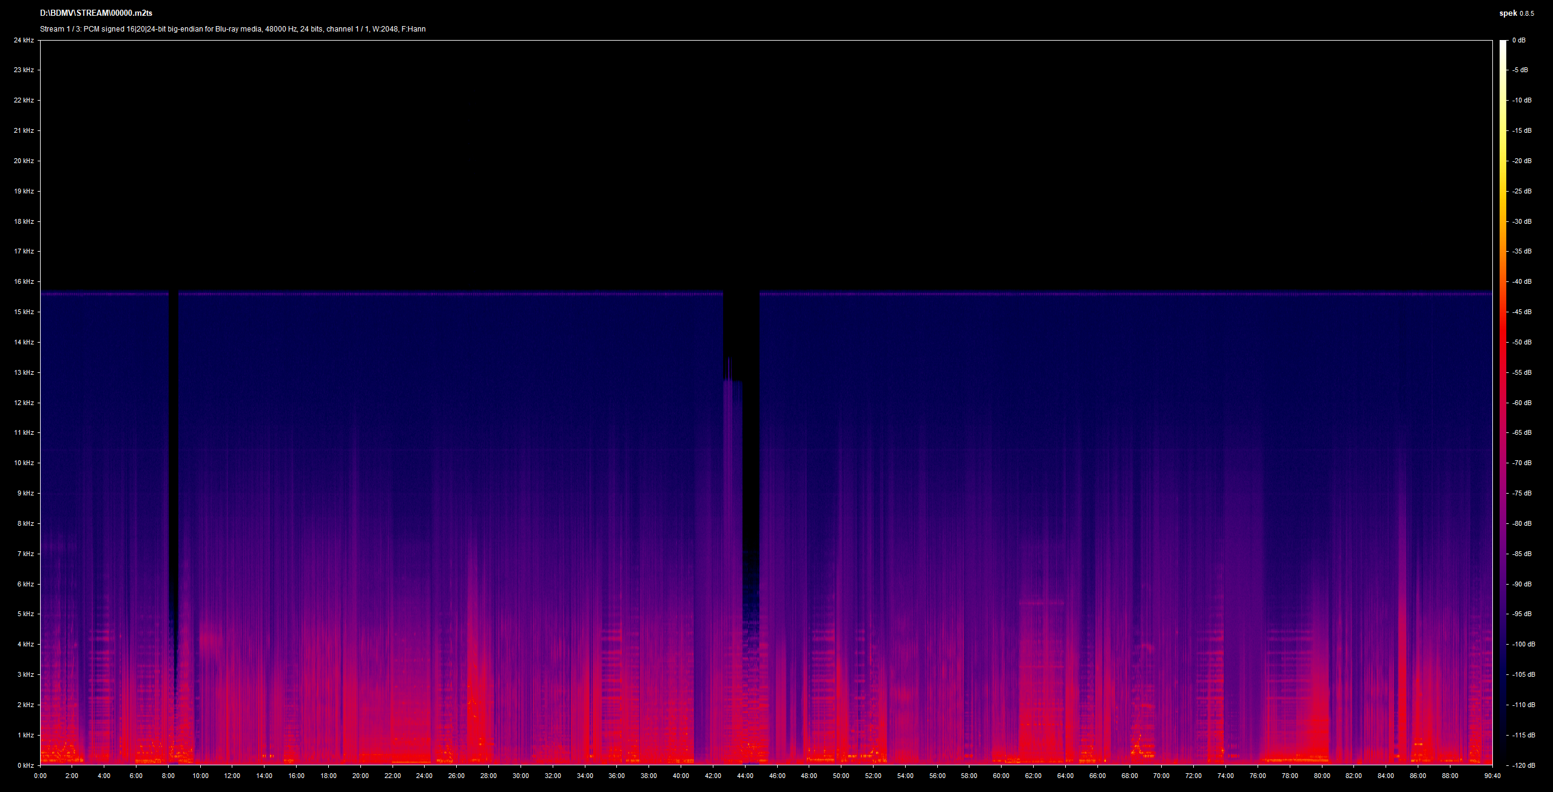The width and height of the screenshot is (1553, 792).
Task: Click the "spek 0.8.5" version label
Action: coord(1516,13)
